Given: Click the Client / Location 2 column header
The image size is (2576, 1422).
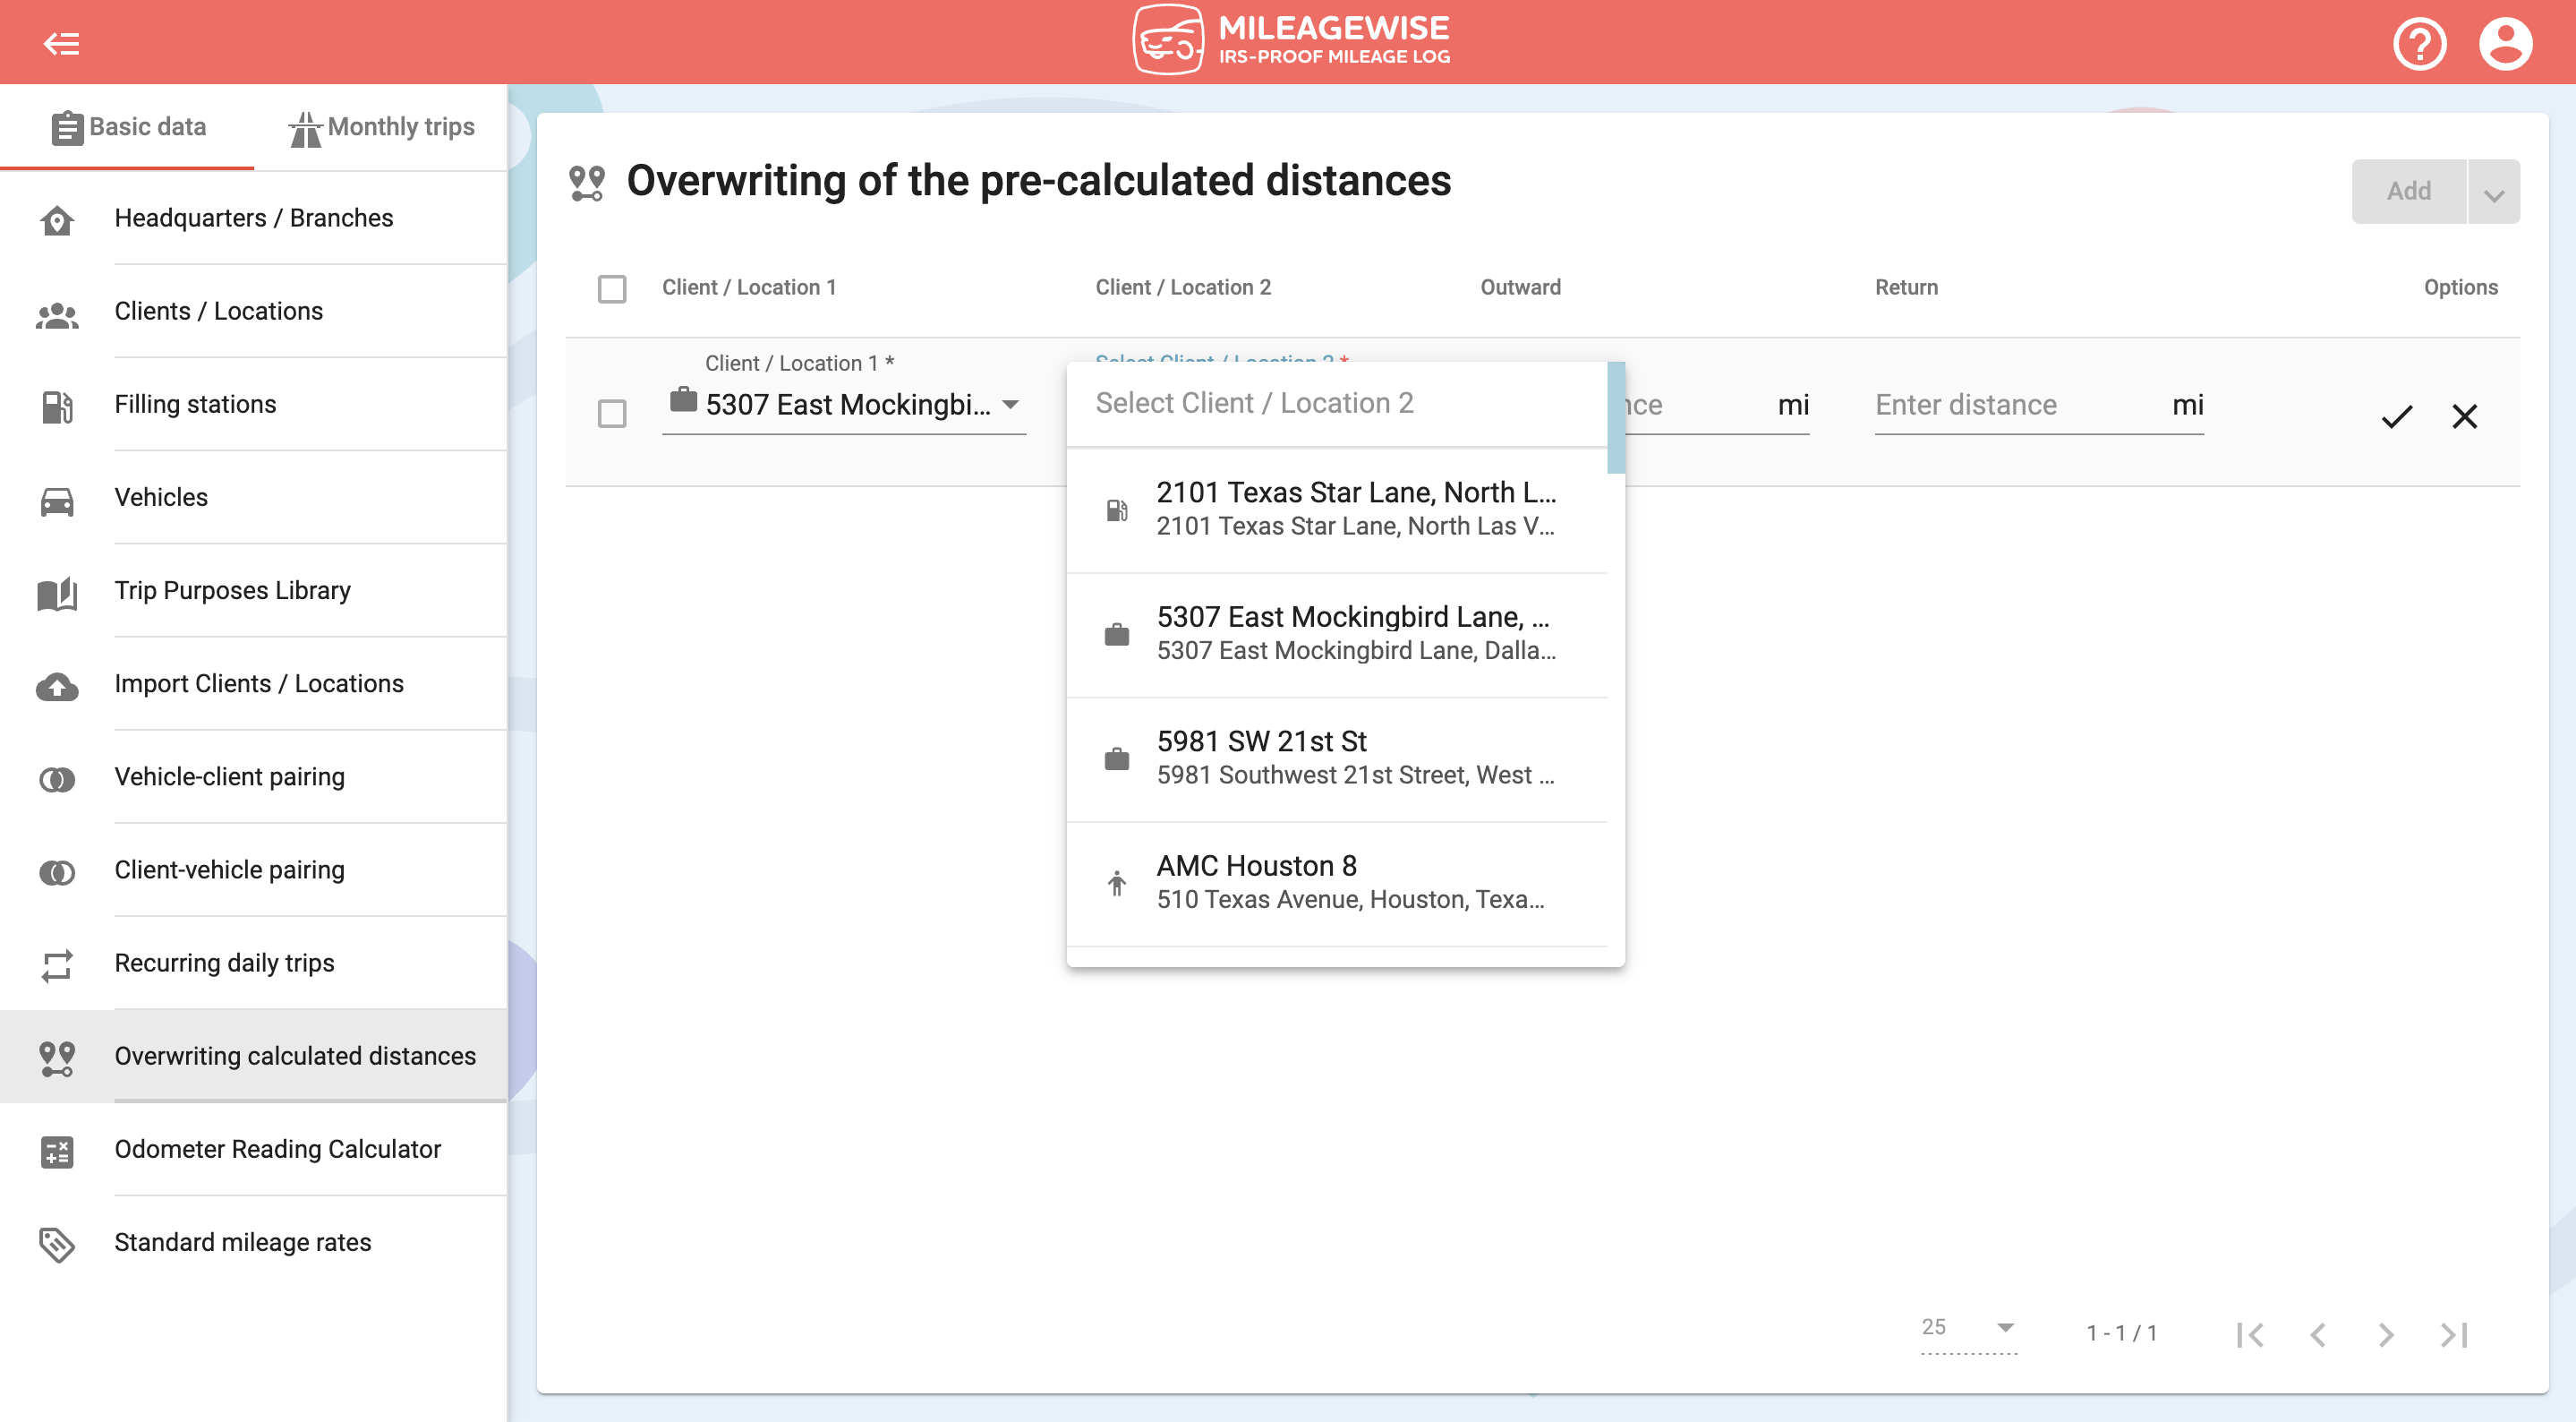Looking at the screenshot, I should [x=1183, y=287].
